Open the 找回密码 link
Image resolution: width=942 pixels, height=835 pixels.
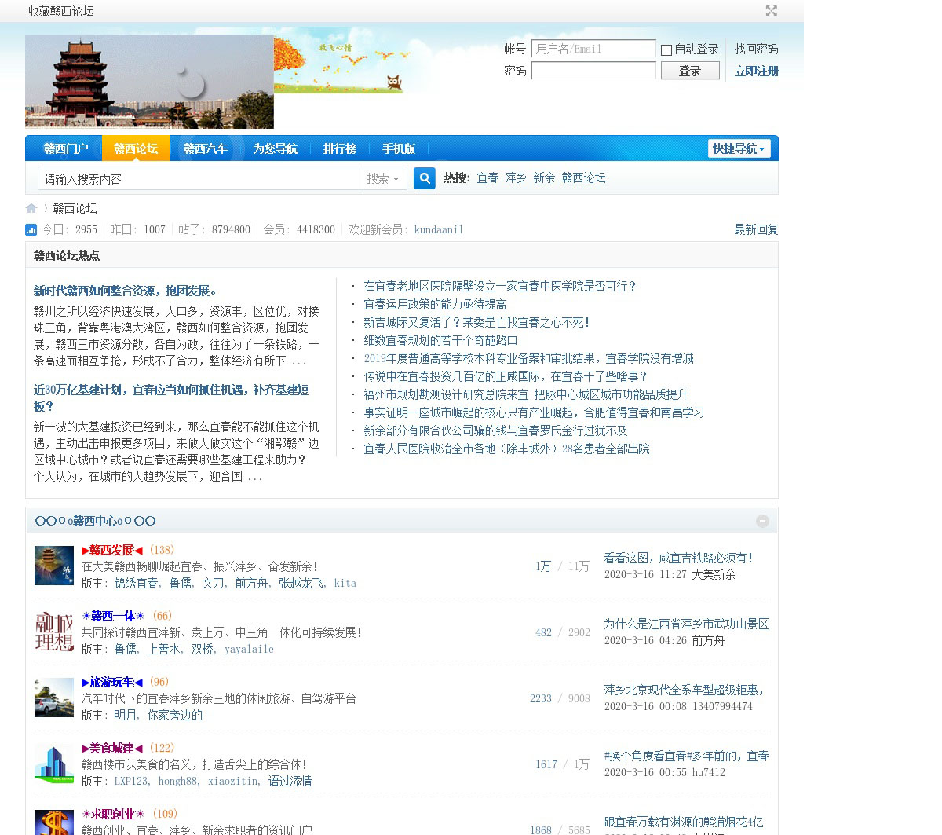[x=756, y=49]
